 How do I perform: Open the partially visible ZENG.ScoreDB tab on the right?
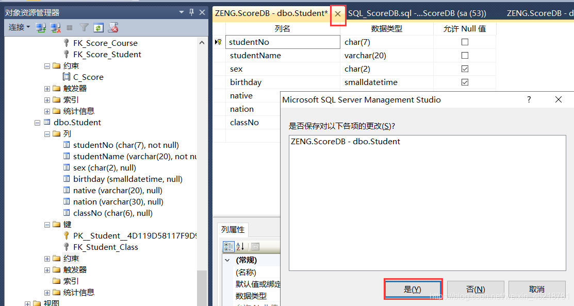click(540, 13)
